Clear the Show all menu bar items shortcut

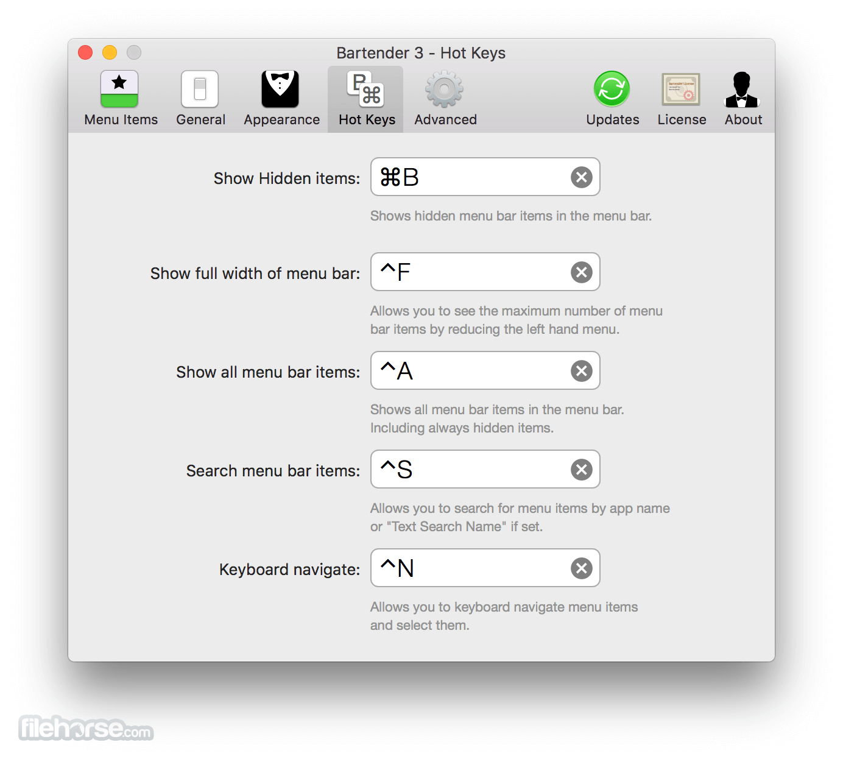coord(582,371)
